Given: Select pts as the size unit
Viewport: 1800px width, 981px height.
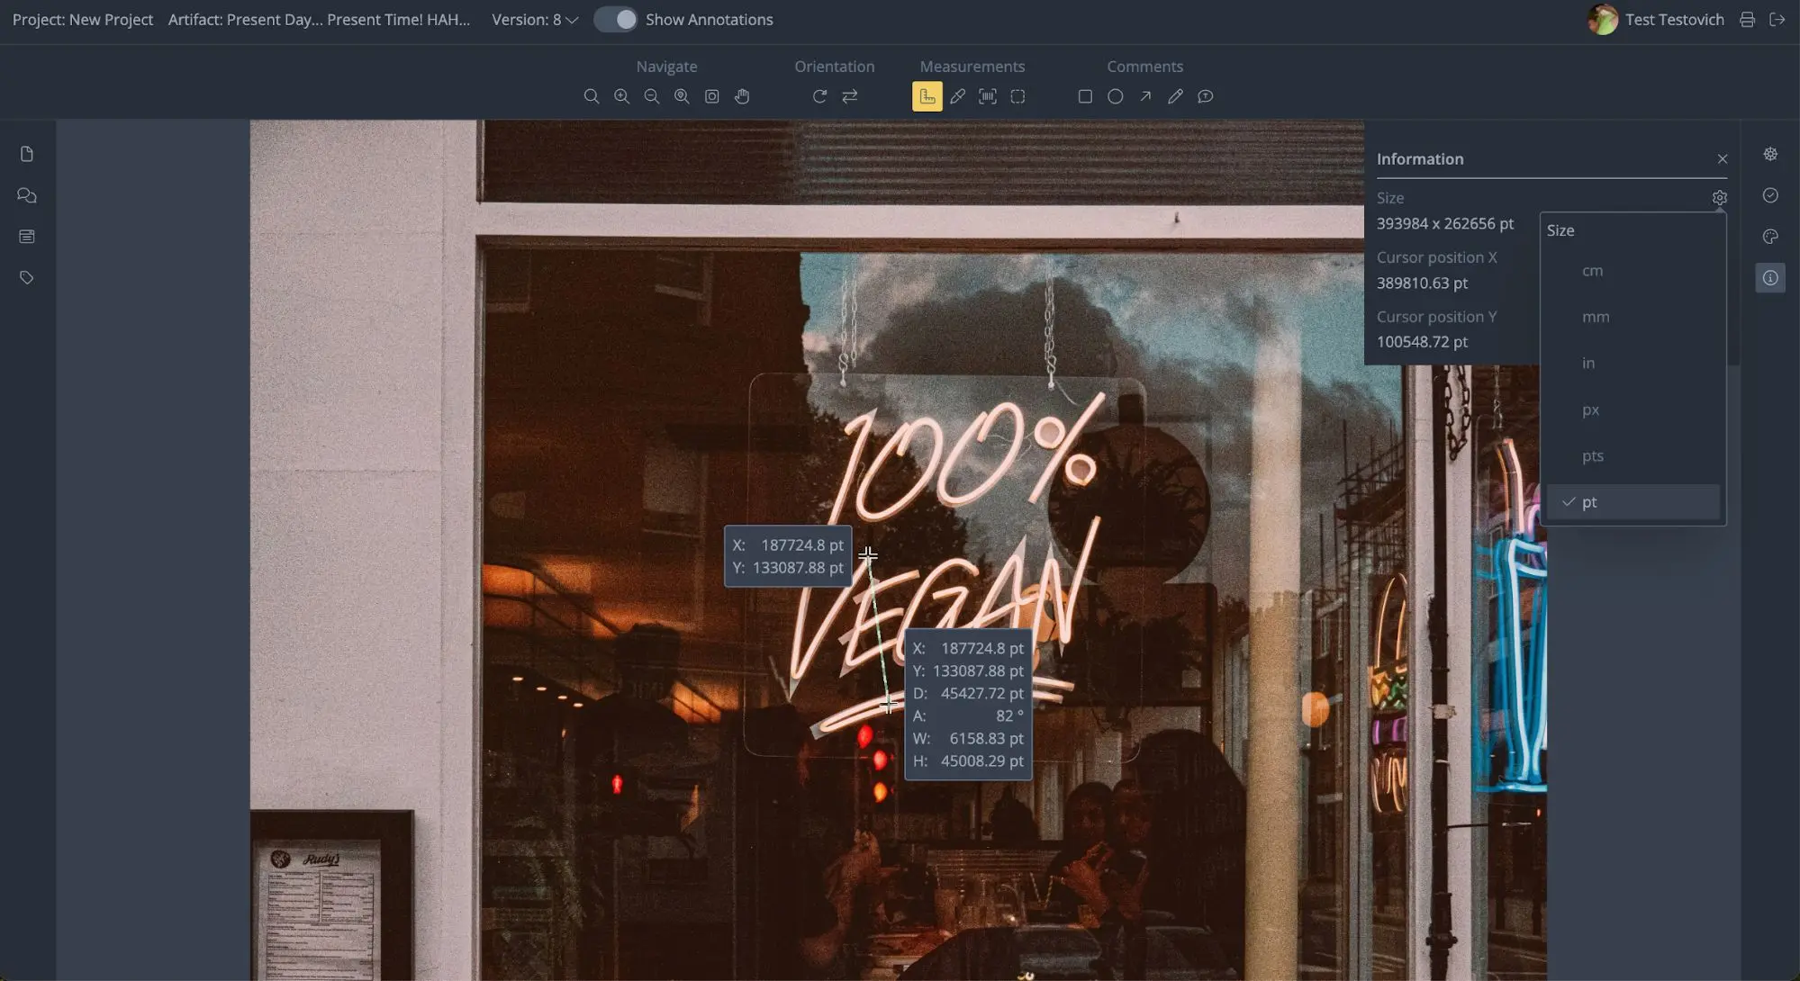Looking at the screenshot, I should (1633, 456).
